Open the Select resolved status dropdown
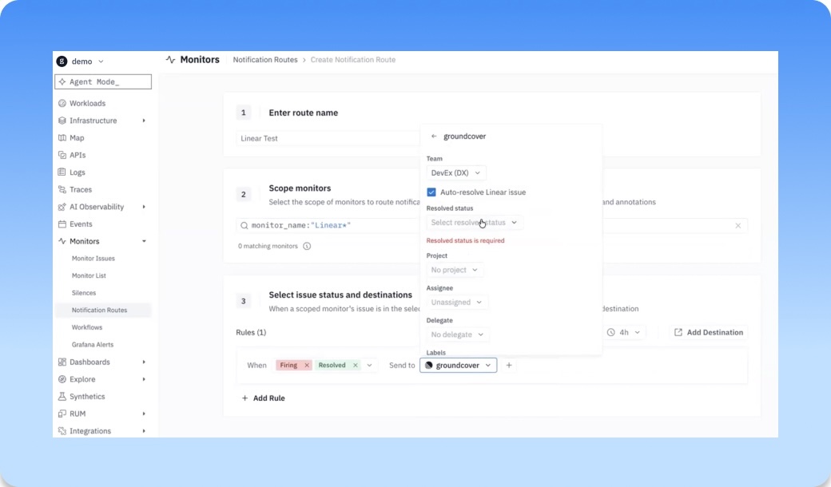 [x=474, y=222]
